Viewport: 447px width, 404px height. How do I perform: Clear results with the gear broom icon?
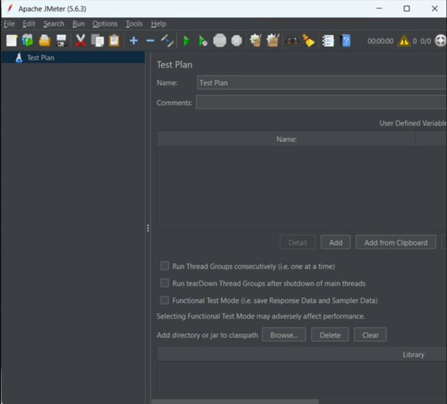255,41
